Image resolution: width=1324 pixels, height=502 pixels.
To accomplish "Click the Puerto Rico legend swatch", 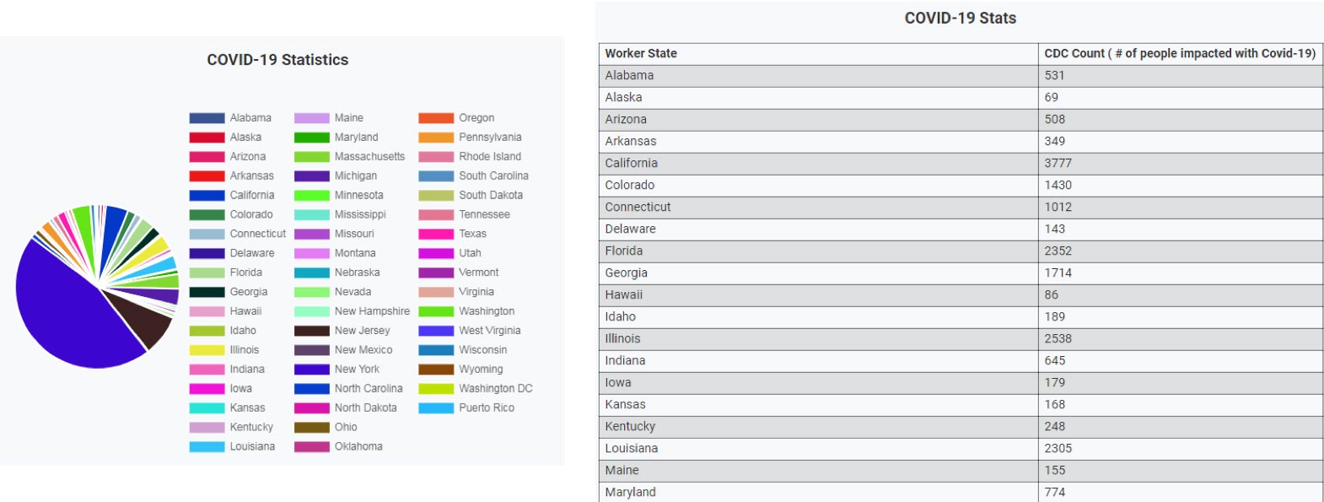I will pos(436,408).
